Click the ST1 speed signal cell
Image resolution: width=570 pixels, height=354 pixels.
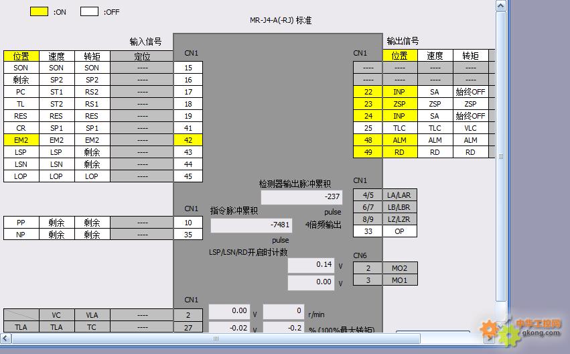[57, 92]
